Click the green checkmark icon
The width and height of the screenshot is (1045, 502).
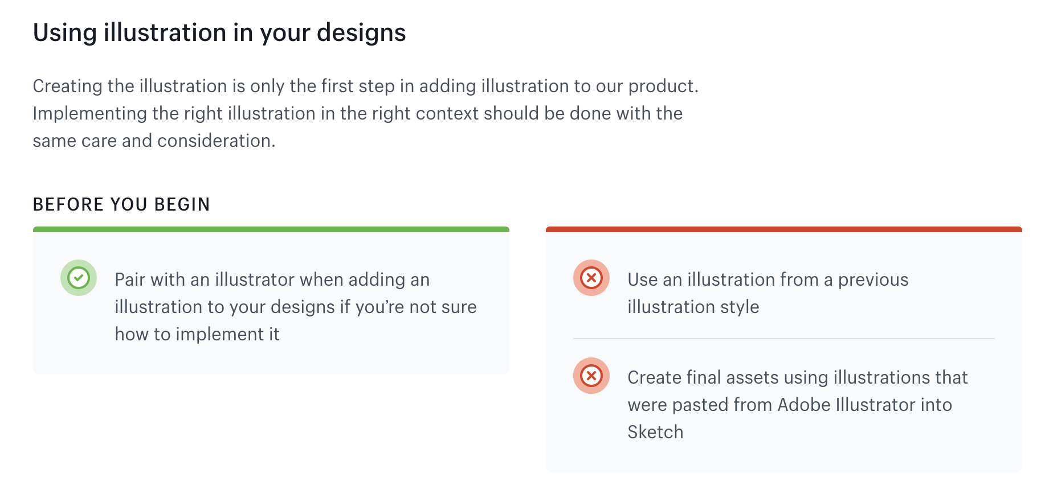[x=79, y=278]
